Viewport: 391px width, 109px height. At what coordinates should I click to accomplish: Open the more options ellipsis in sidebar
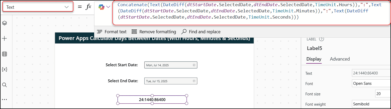[4, 99]
